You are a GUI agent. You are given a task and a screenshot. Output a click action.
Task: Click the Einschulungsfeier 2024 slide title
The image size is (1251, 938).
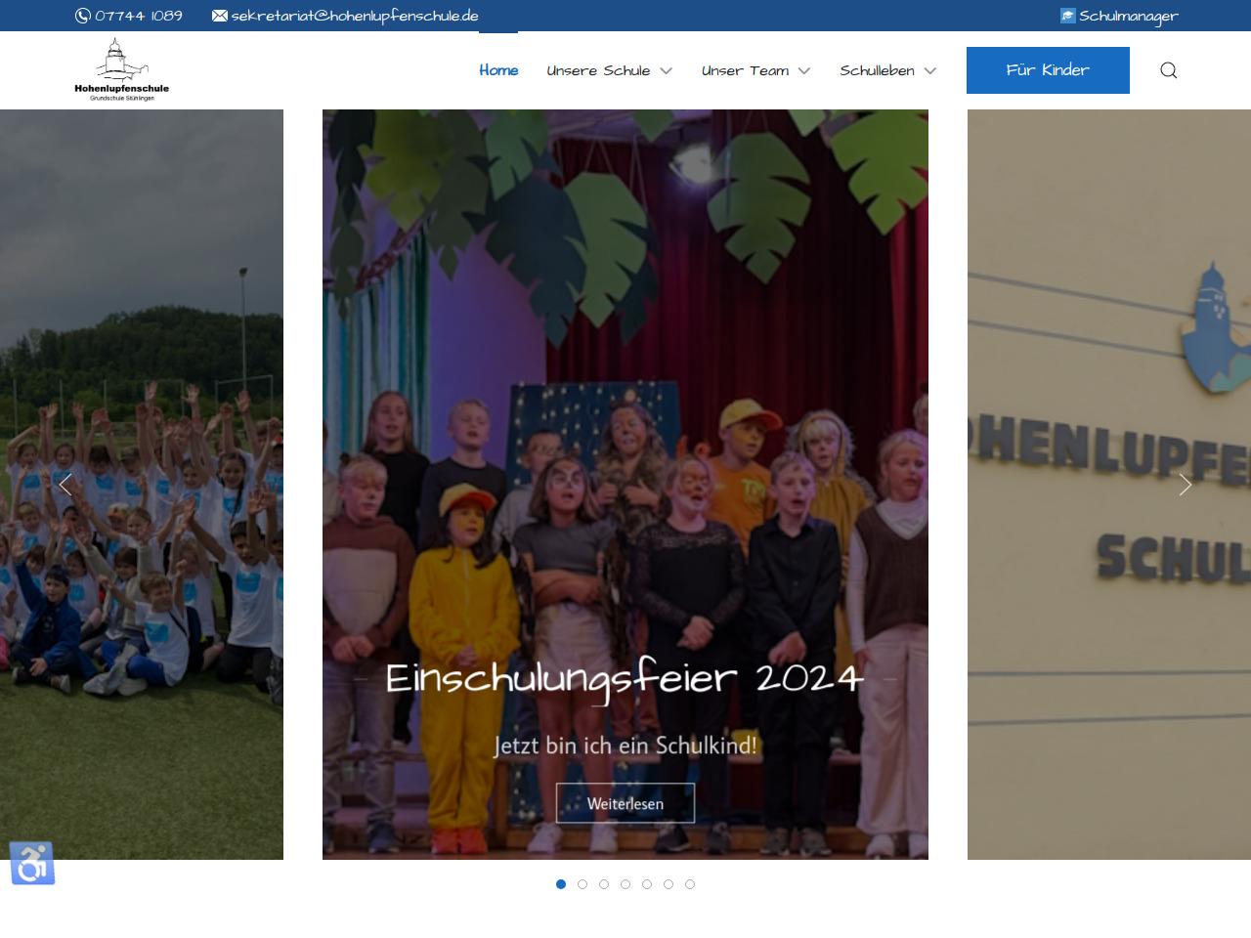coord(625,678)
